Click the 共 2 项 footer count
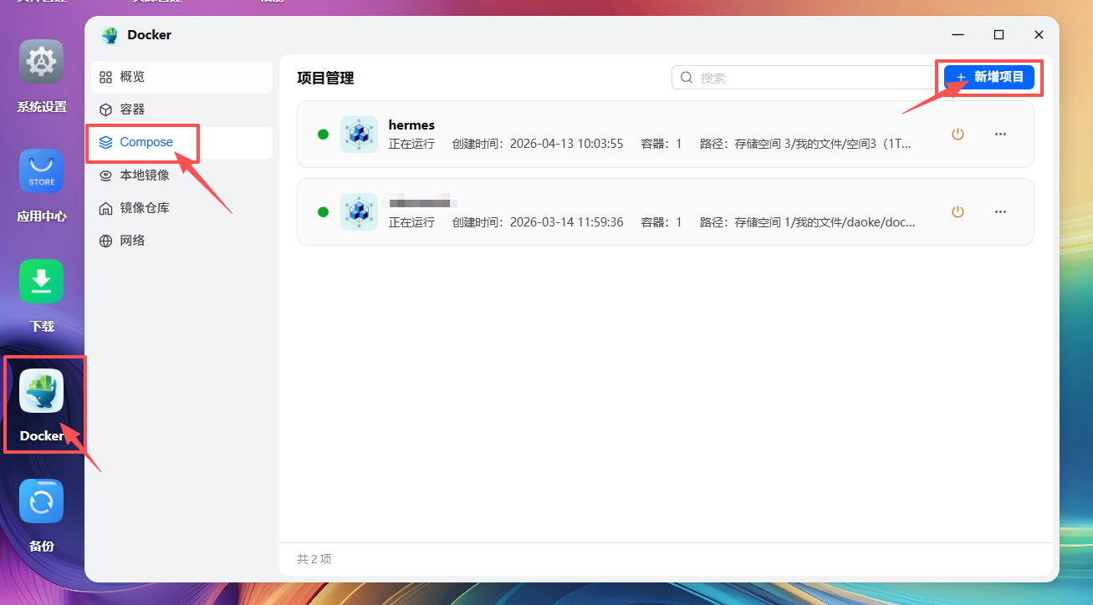The width and height of the screenshot is (1093, 605). (314, 559)
